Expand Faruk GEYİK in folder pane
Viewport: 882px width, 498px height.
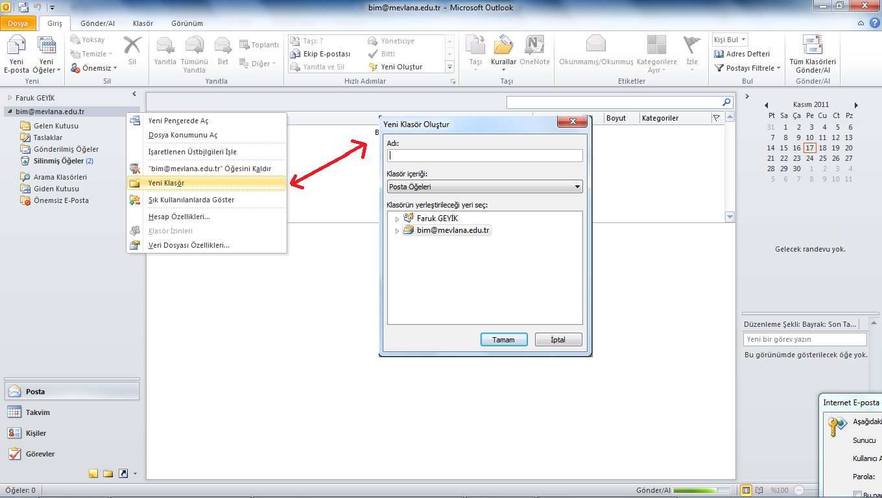click(10, 98)
